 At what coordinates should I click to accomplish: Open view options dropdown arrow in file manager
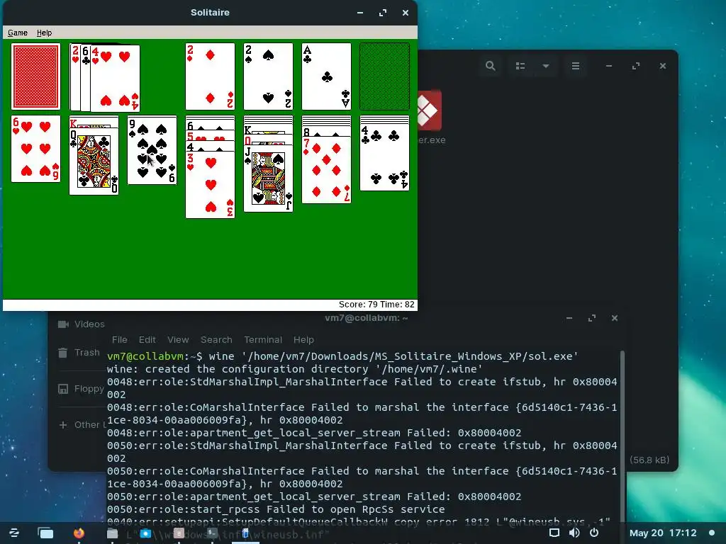(546, 66)
